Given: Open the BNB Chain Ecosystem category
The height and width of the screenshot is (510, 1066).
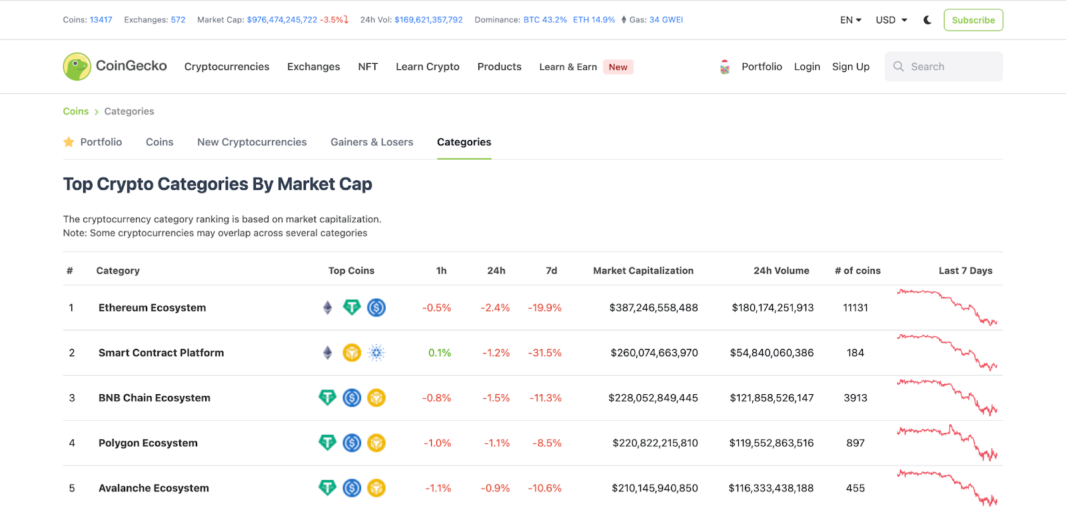Looking at the screenshot, I should pos(155,398).
